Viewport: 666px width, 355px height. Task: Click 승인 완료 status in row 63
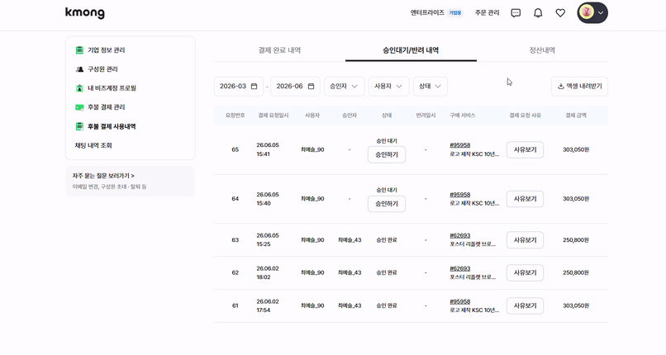pos(387,240)
